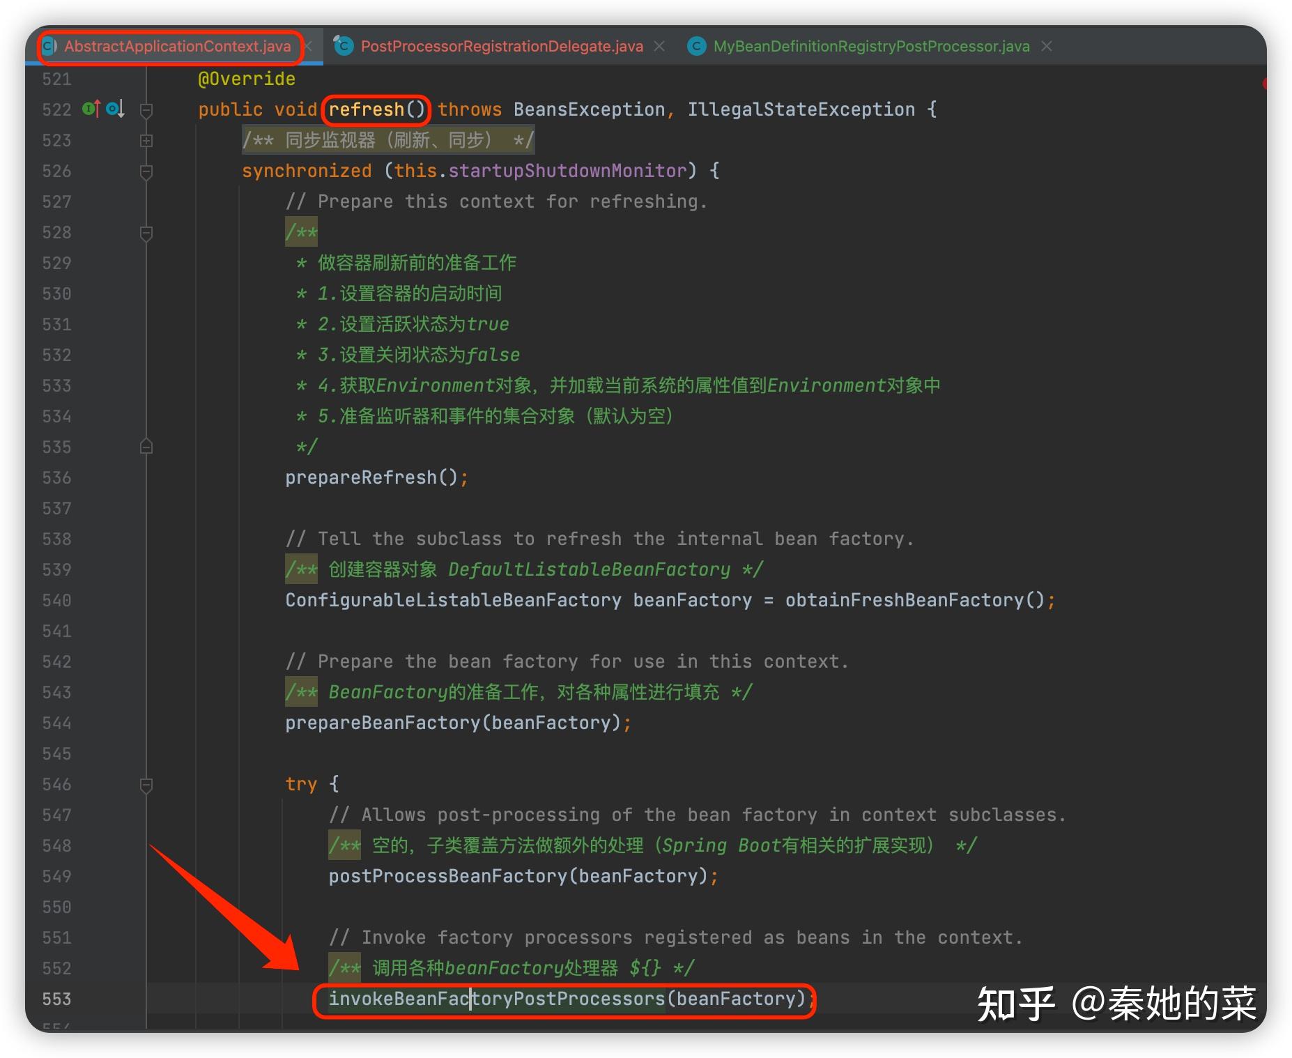
Task: Collapse the Javadoc comment fold on line 528
Action: 146,232
